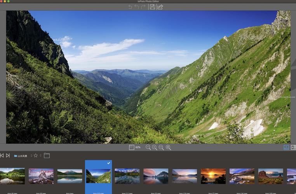Click the redo arrow in top toolbar
The height and width of the screenshot is (194, 296).
pos(143,7)
